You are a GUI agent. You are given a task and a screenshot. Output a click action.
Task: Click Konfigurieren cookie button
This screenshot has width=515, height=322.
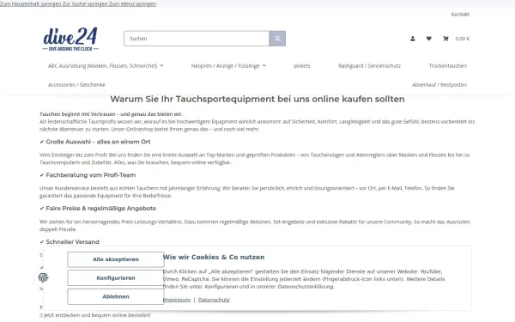116,278
